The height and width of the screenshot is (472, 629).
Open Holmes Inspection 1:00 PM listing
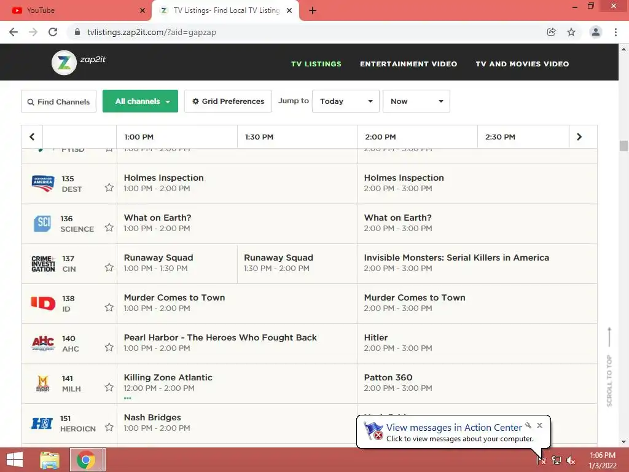coord(237,183)
